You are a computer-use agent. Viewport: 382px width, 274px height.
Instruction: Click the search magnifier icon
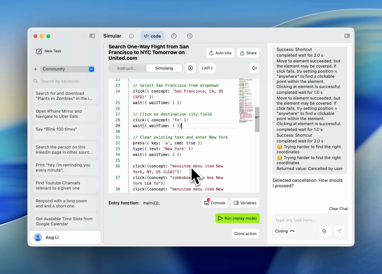(x=35, y=81)
